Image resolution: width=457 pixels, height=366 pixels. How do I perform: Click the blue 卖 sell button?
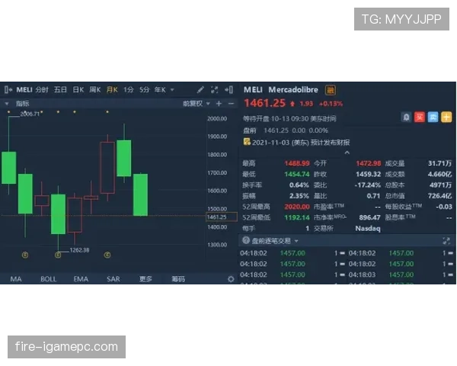click(x=433, y=117)
